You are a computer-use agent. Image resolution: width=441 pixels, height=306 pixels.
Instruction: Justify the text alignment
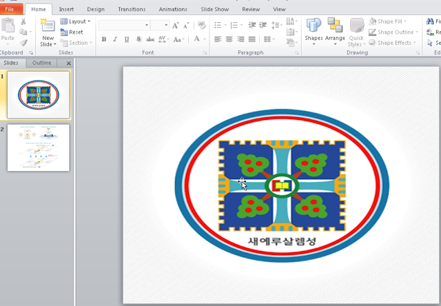(x=252, y=39)
